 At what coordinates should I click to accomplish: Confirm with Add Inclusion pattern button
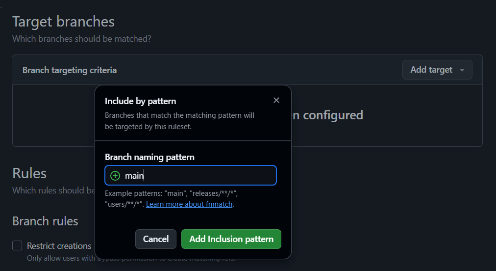[x=231, y=239]
